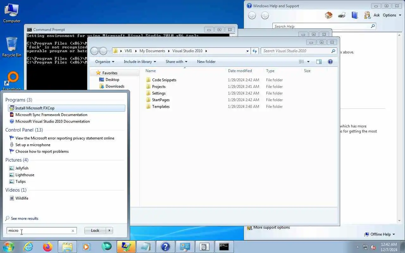
Task: Click the address bar refresh button
Action: click(x=255, y=51)
